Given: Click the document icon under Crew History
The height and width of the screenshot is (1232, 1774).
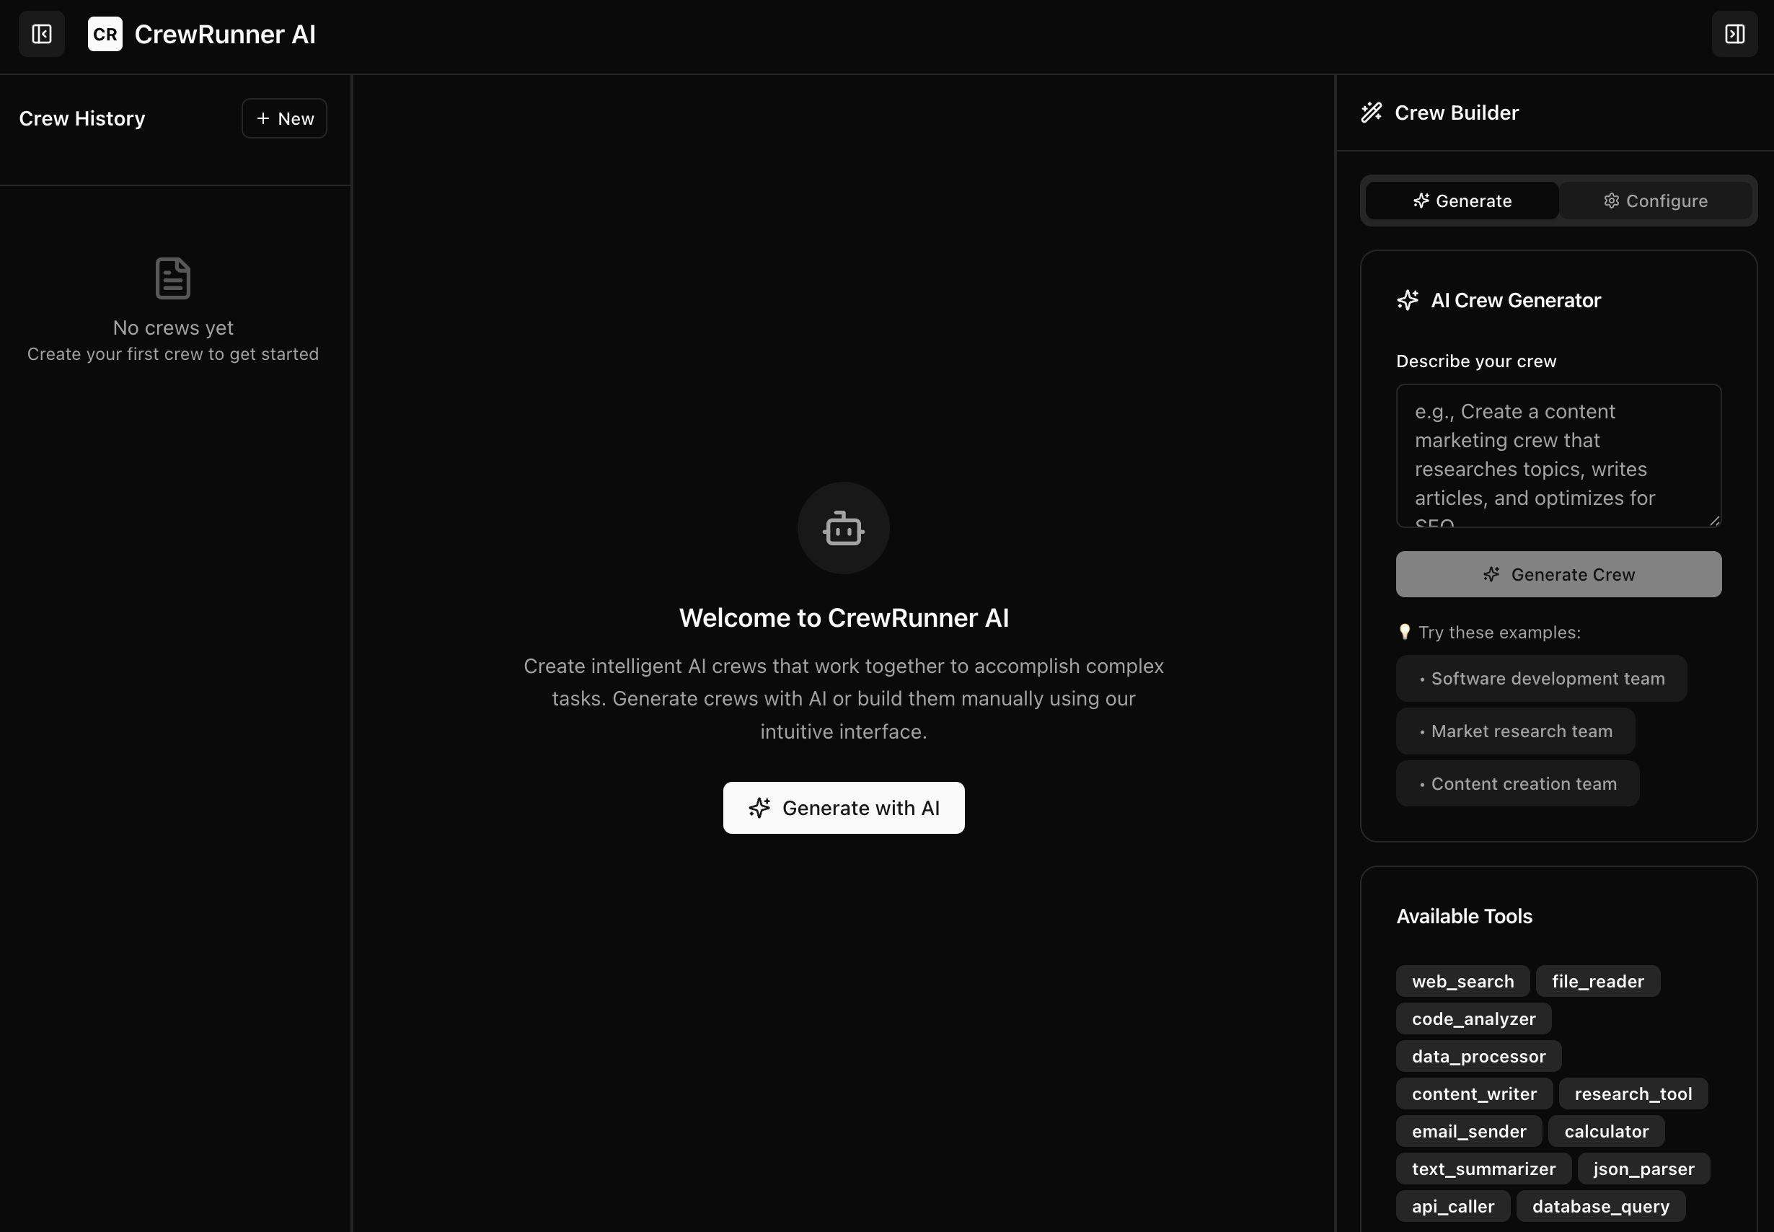Looking at the screenshot, I should [173, 278].
